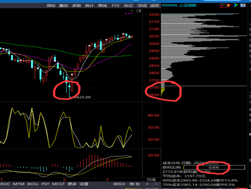Open the 统计 toolbar item

click(89, 5)
